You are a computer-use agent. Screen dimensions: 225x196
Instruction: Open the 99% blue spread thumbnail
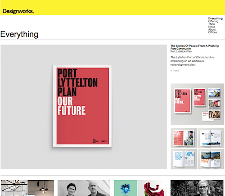tap(184, 159)
